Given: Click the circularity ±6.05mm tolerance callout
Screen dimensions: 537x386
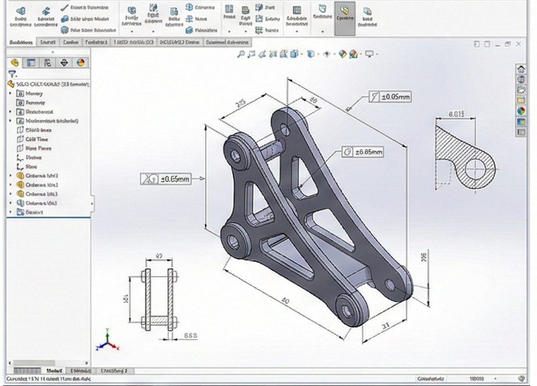Looking at the screenshot, I should [x=362, y=152].
